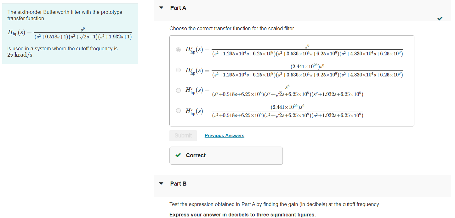
Task: Select the first scaled transfer function option
Action: point(178,49)
